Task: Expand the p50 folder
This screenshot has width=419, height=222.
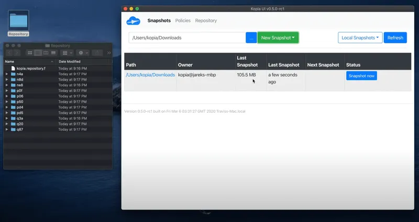Action: pyautogui.click(x=7, y=102)
